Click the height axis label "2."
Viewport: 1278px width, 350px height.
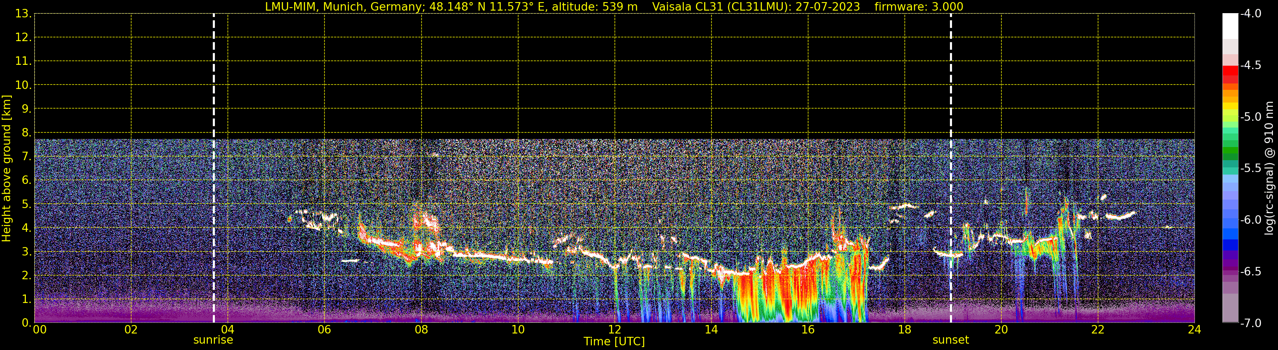[x=27, y=276]
